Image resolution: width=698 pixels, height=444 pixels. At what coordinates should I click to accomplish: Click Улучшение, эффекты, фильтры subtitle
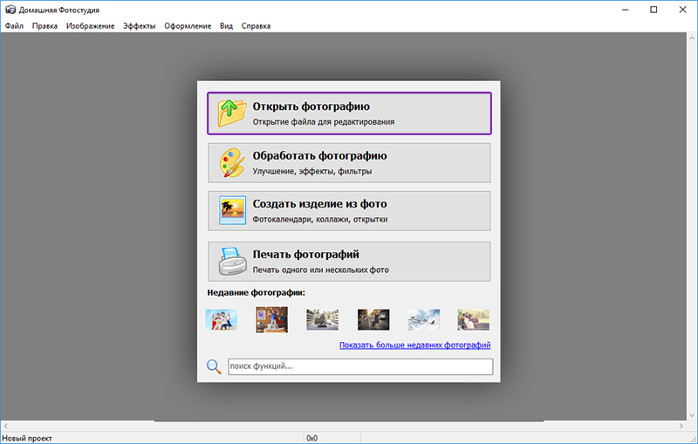312,171
